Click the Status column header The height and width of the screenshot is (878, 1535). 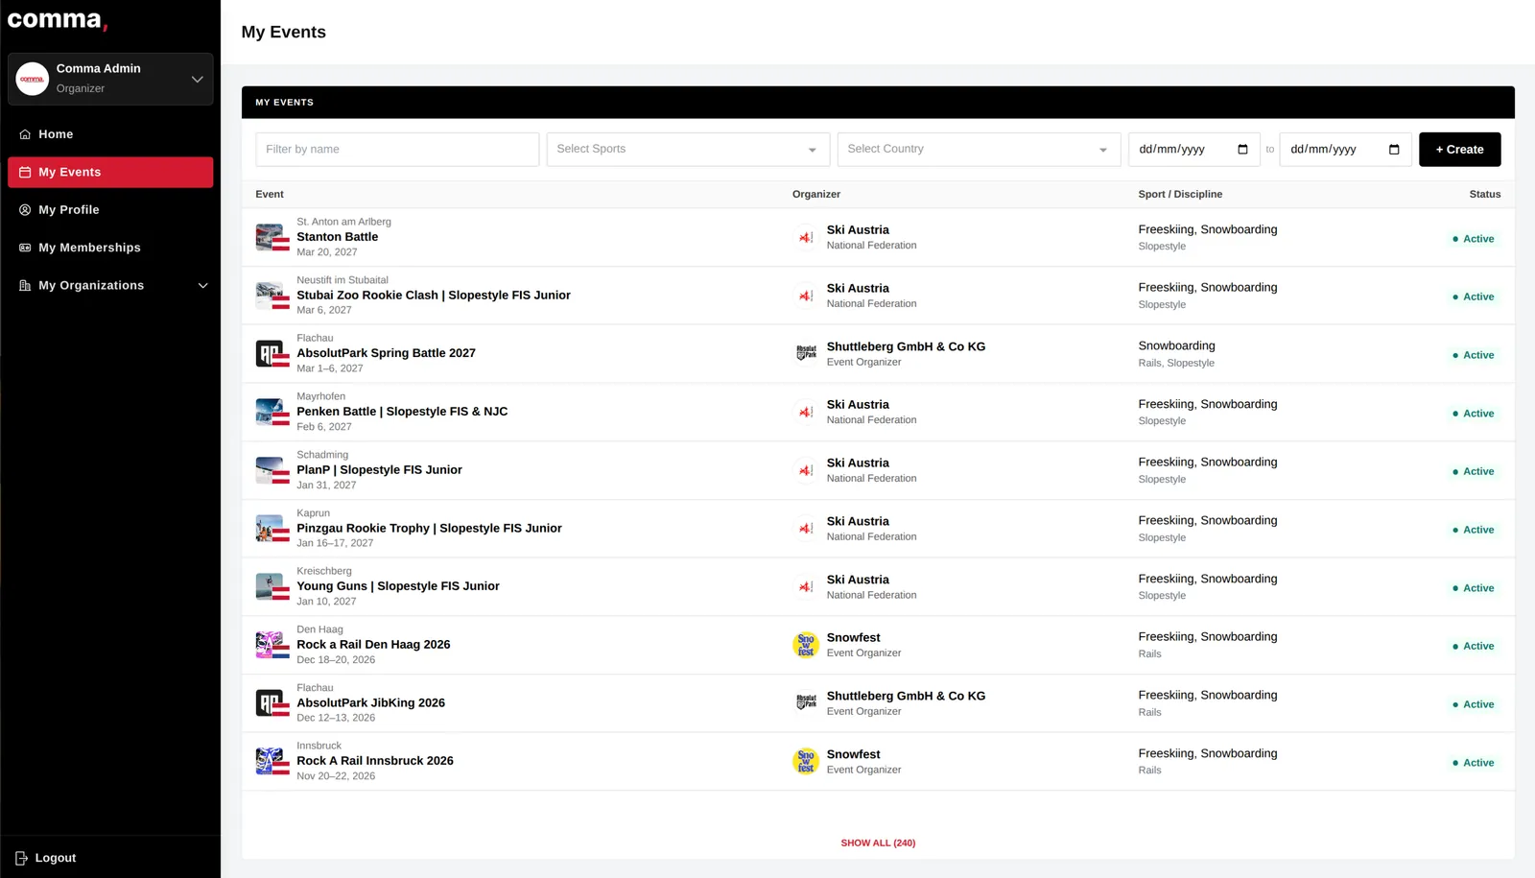[1484, 194]
